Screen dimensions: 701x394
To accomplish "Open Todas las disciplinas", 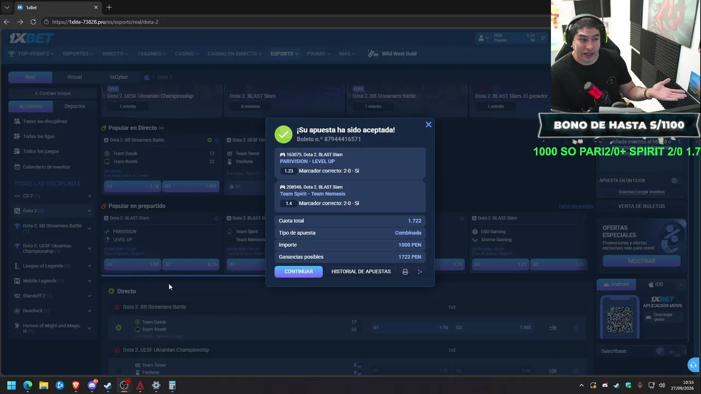I will coord(45,121).
